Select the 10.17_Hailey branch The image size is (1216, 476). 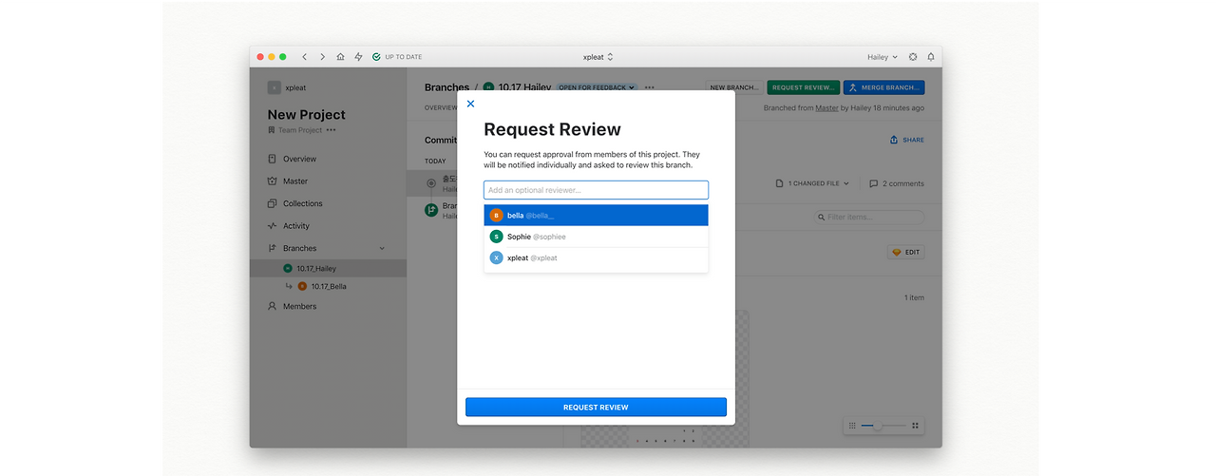pyautogui.click(x=328, y=269)
